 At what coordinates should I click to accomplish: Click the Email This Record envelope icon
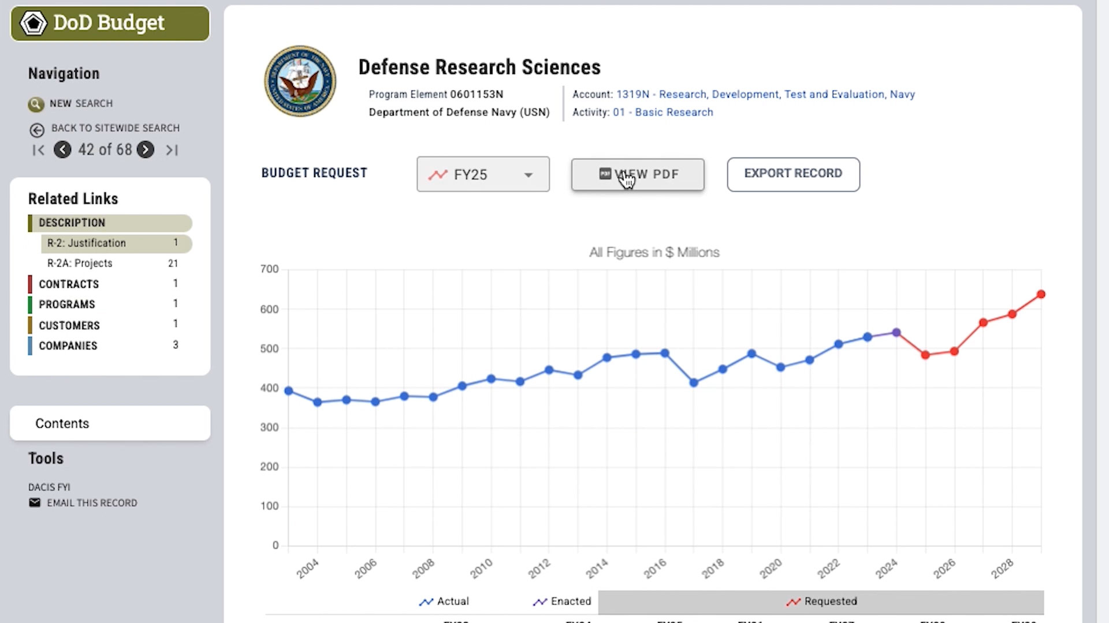tap(35, 503)
